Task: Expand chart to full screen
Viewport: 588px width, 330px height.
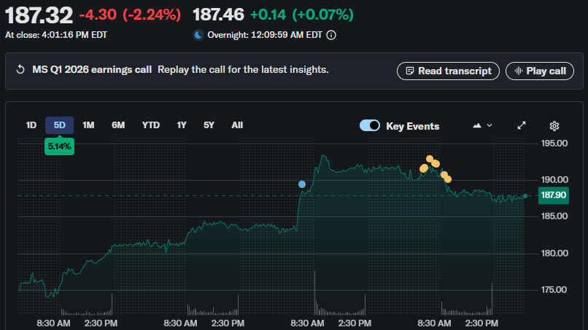Action: tap(522, 125)
